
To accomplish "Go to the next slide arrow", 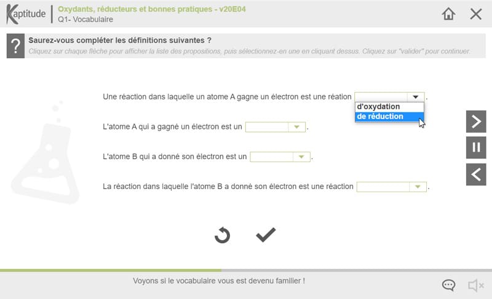I will (475, 122).
